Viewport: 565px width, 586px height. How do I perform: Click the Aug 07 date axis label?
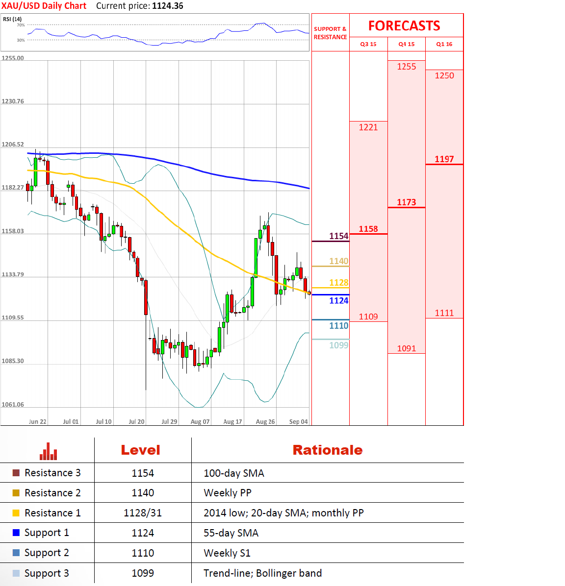pos(200,421)
